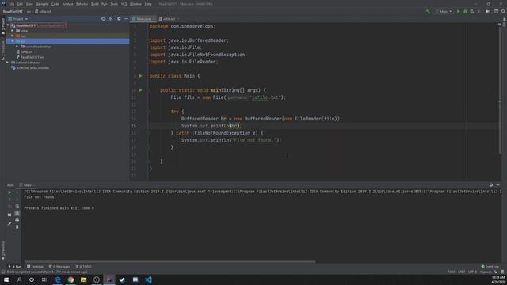Expand the out folder in project tree
This screenshot has width=507, height=285.
pos(13,36)
